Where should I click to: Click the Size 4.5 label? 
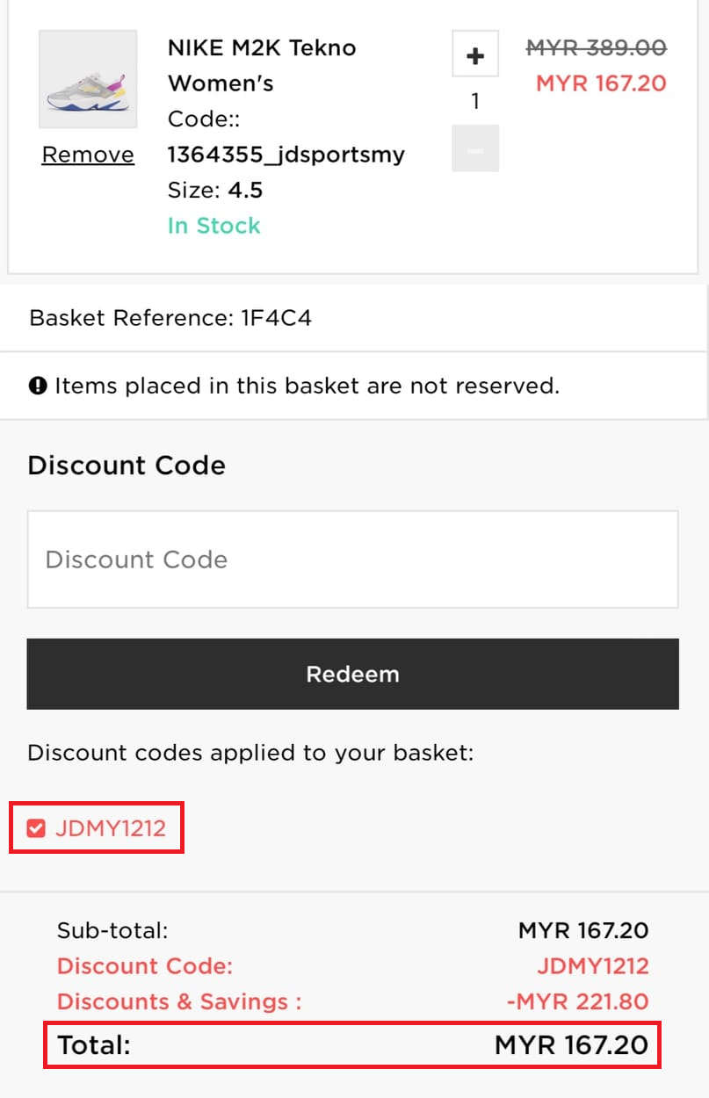pos(215,191)
